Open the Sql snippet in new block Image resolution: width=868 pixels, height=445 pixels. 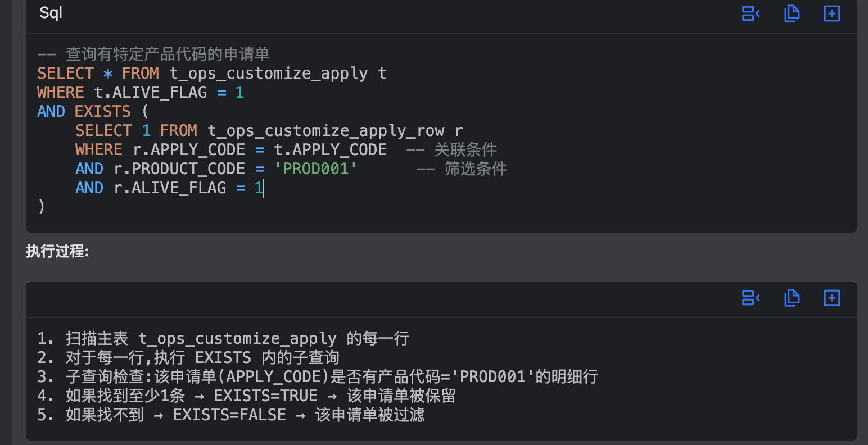[x=831, y=13]
